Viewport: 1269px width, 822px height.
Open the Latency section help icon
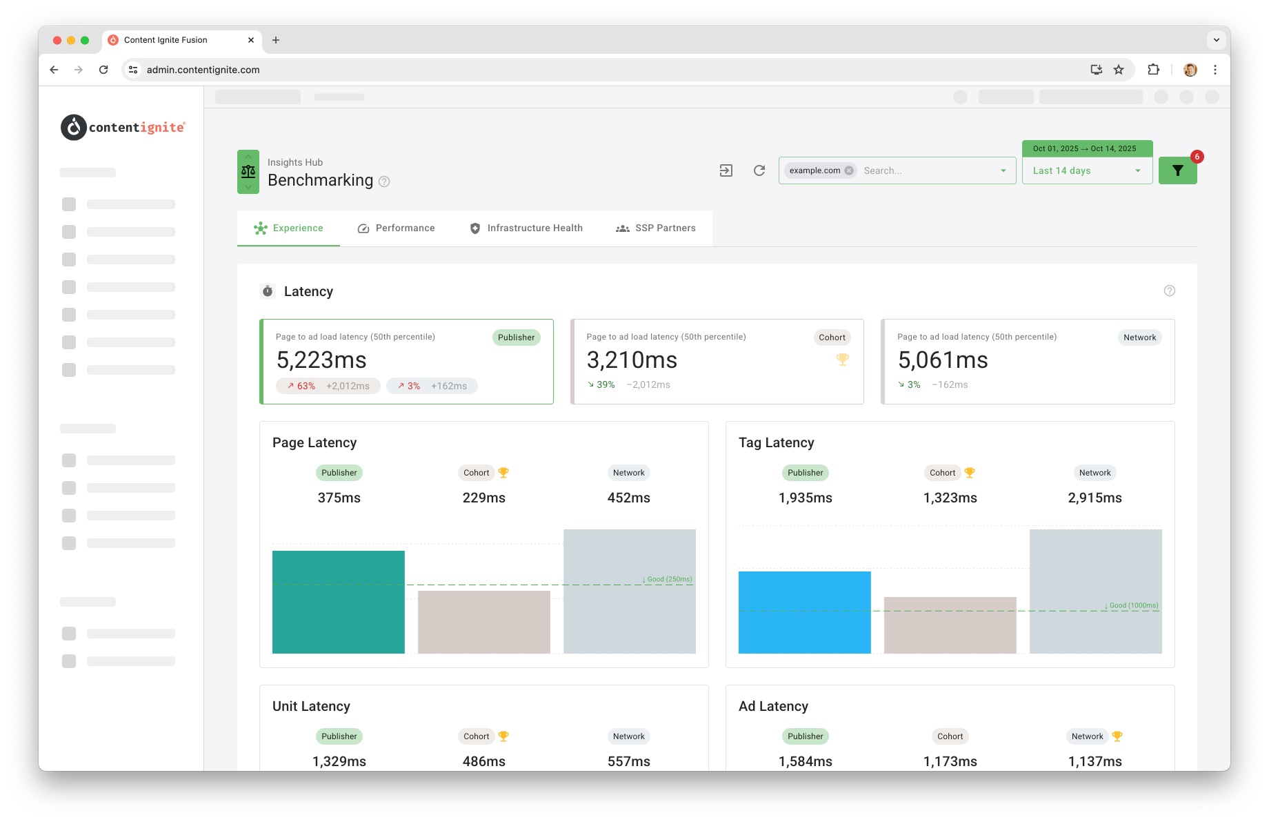pos(1169,291)
